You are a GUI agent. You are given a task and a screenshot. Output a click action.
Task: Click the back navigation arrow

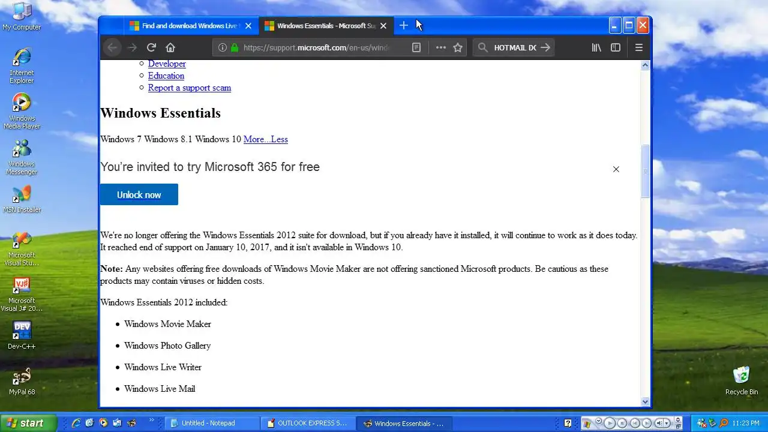coord(112,47)
